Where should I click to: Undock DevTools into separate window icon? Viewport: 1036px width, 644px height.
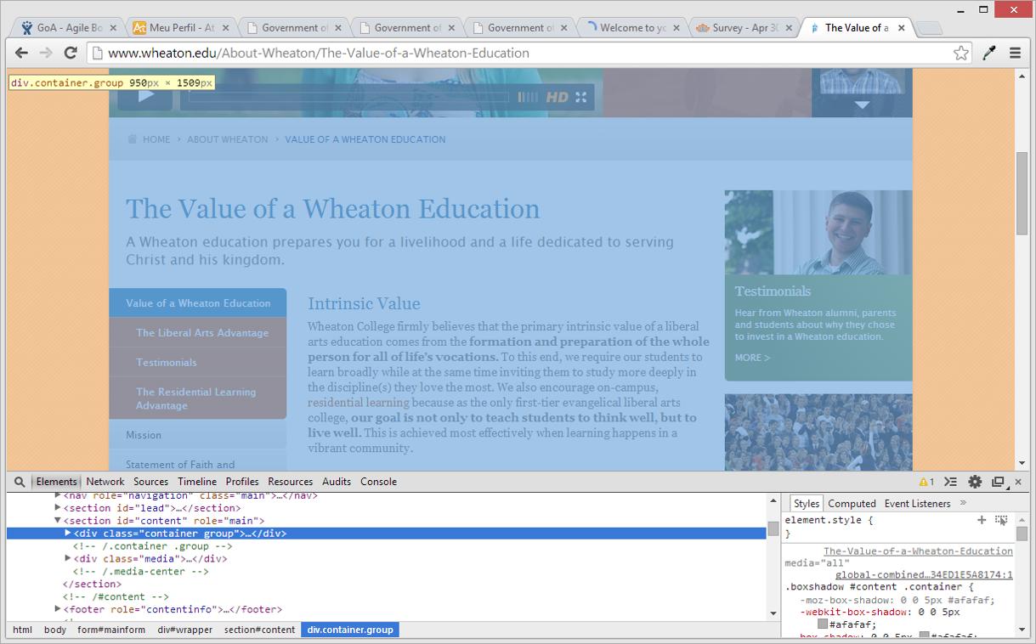(x=999, y=482)
